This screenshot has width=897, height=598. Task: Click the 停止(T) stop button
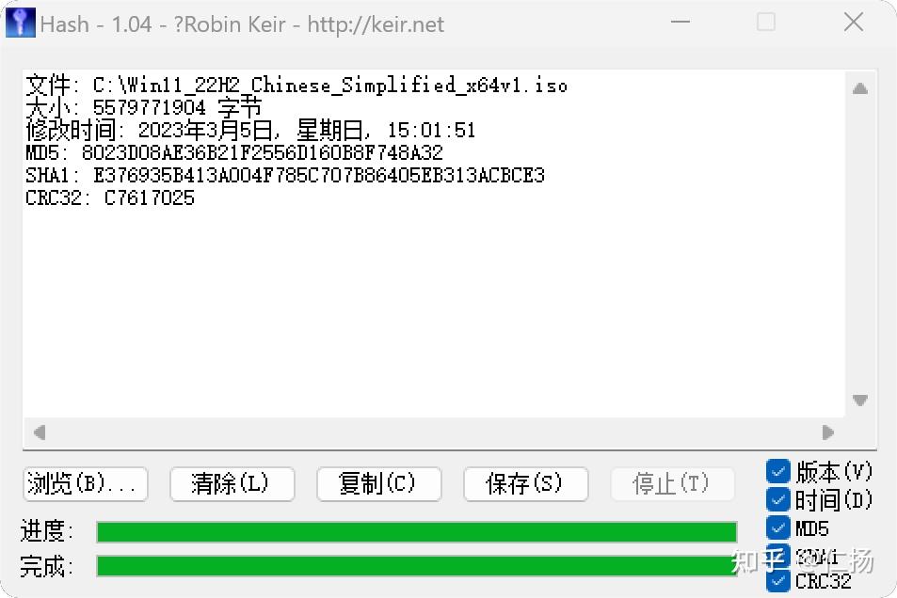click(x=673, y=484)
